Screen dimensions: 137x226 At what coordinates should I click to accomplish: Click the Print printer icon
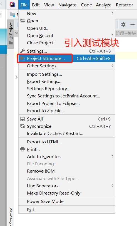click(x=23, y=149)
